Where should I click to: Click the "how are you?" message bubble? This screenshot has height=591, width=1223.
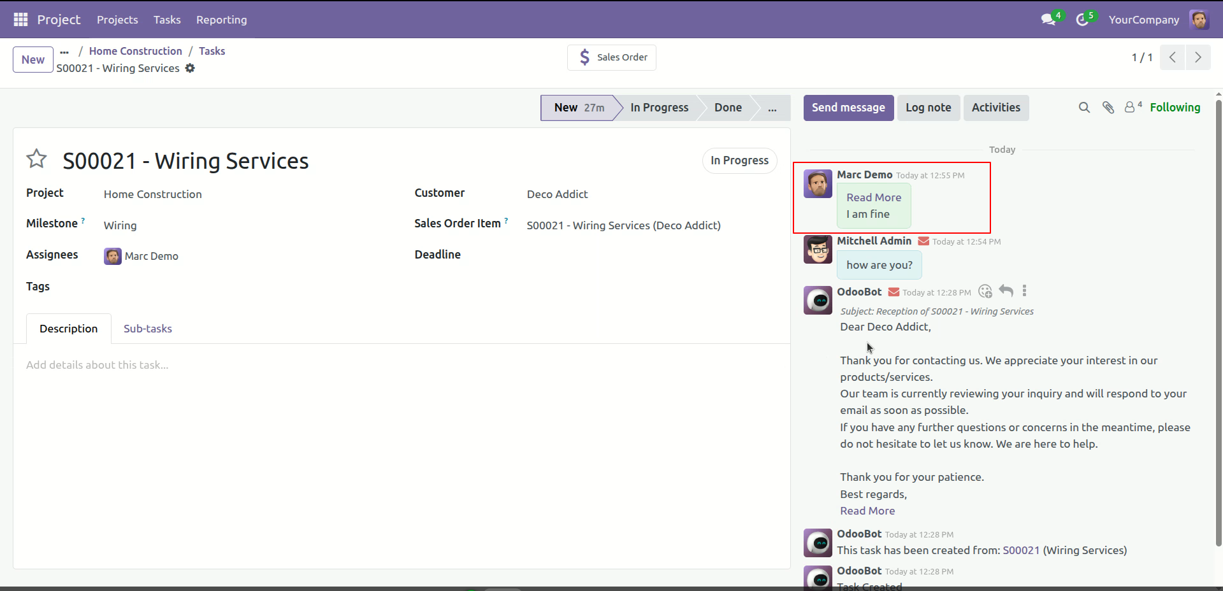tap(879, 265)
